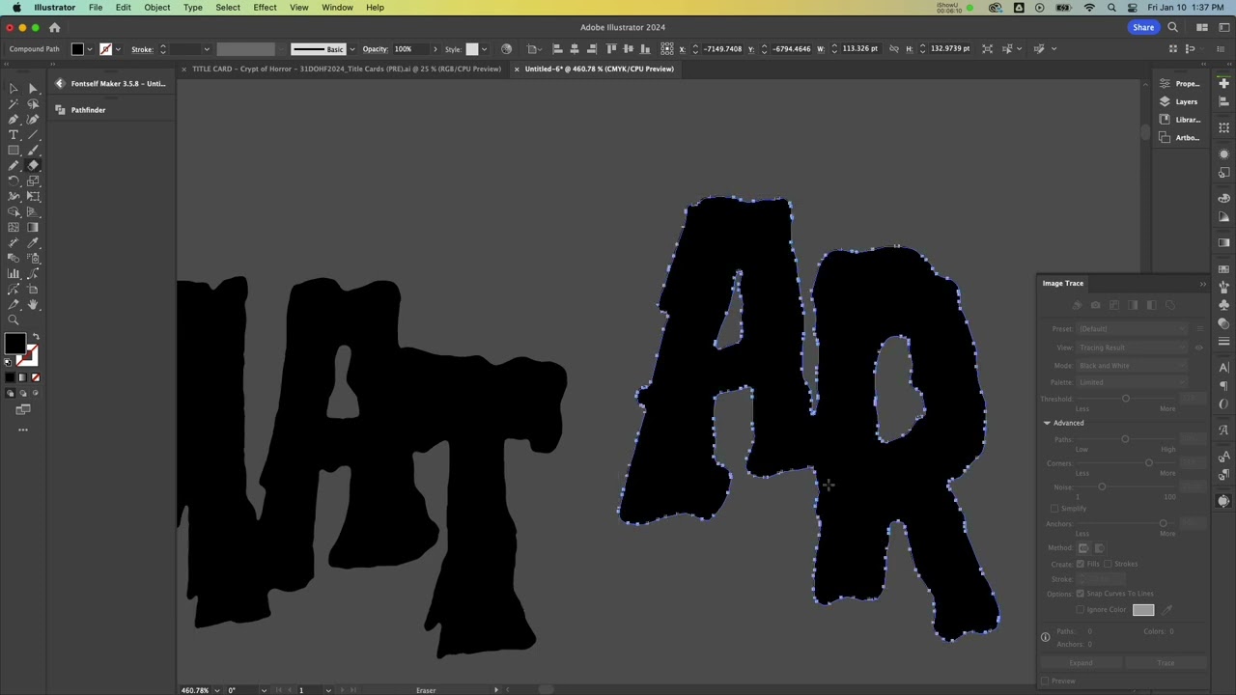Open the Window menu

(337, 8)
